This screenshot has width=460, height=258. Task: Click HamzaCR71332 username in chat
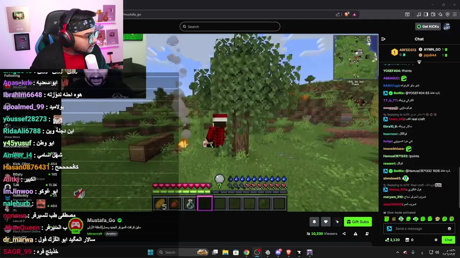pos(395,156)
